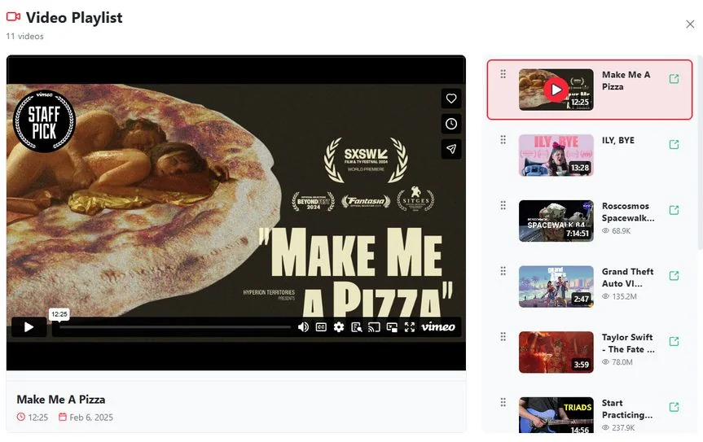Select the Start Practicing TRIADS thumbnail
Viewport: 703px width, 442px height.
(556, 414)
